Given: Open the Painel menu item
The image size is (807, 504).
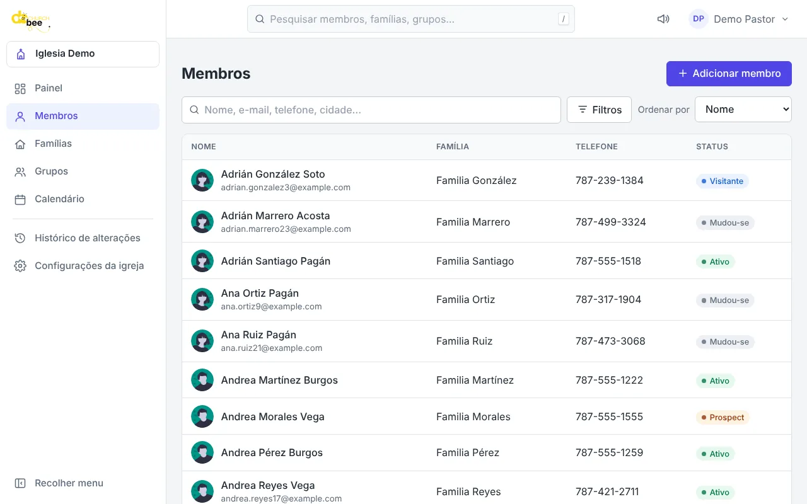Looking at the screenshot, I should pos(83,88).
